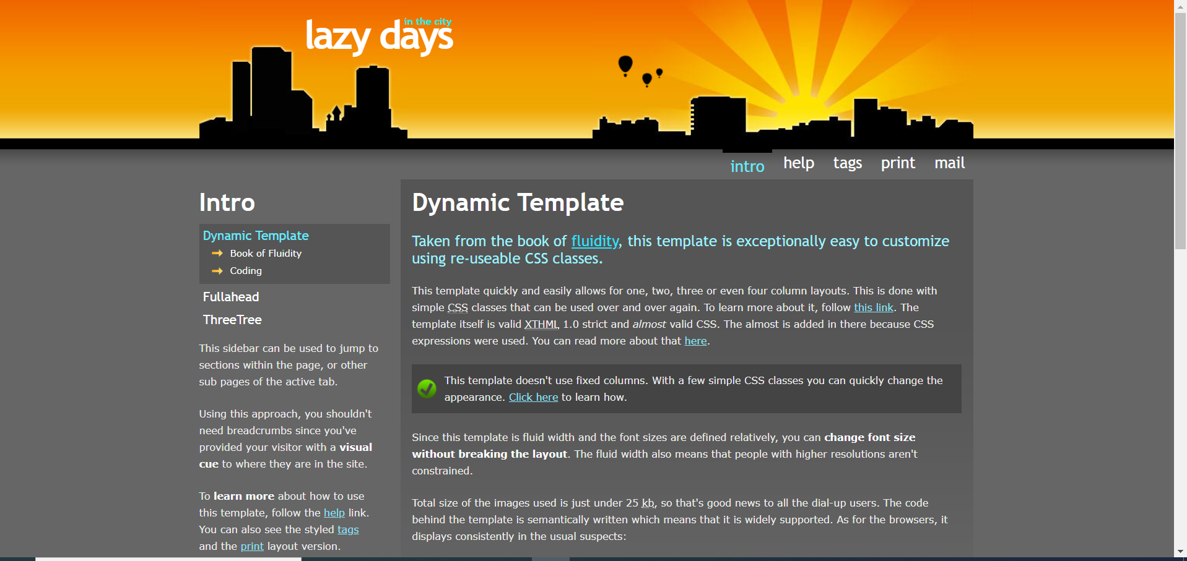Image resolution: width=1187 pixels, height=561 pixels.
Task: Switch to the intro tab
Action: 747,166
